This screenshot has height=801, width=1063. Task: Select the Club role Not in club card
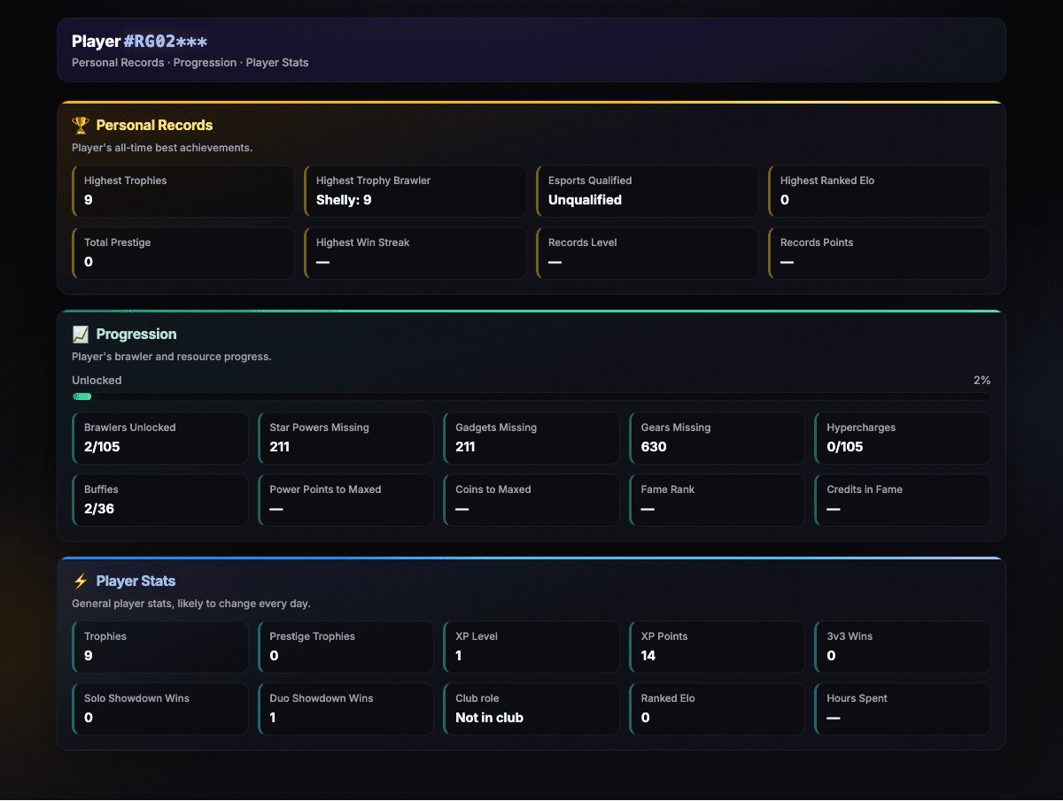[x=531, y=709]
